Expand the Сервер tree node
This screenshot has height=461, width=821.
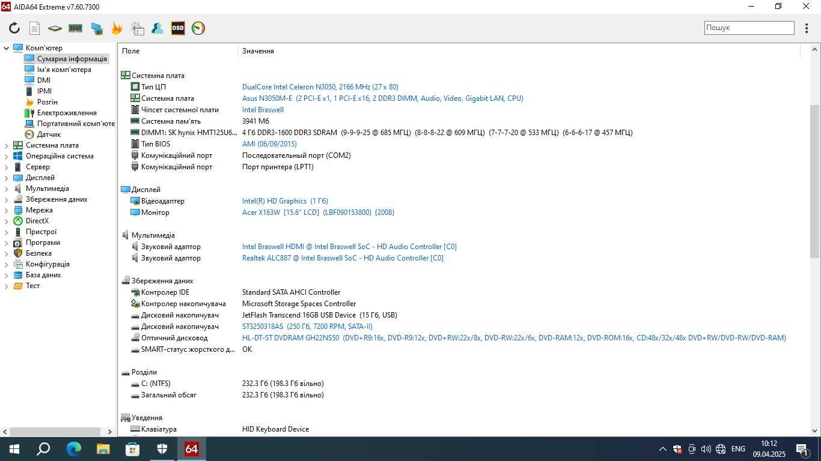(x=7, y=167)
